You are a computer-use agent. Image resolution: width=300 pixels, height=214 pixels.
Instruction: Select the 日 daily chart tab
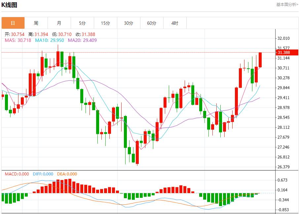point(13,23)
